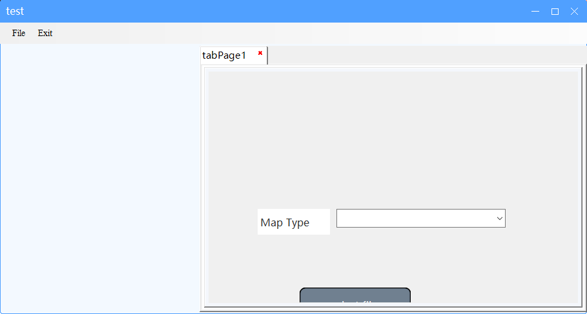587x314 pixels.
Task: Click empty menu bar space right of Exit
Action: click(318, 33)
